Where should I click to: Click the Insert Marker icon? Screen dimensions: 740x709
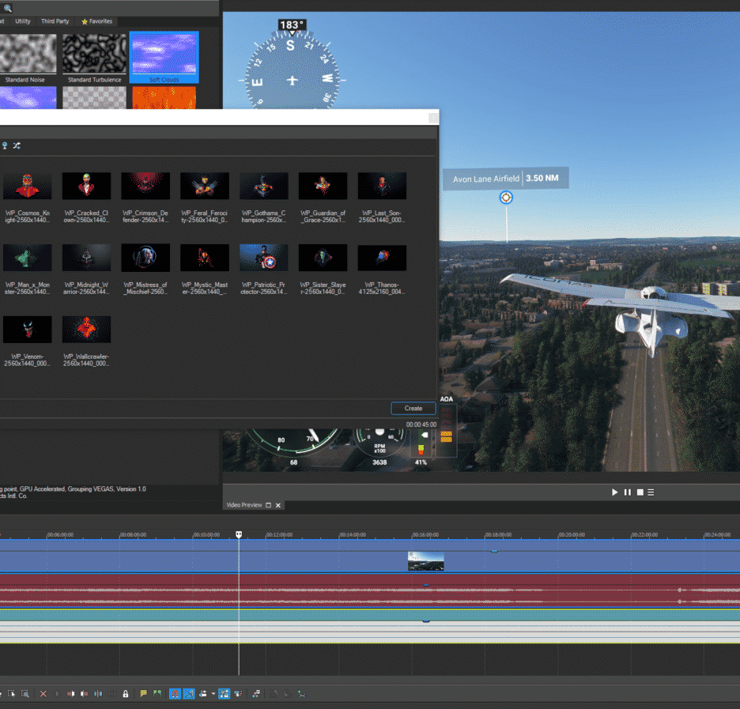(x=143, y=693)
